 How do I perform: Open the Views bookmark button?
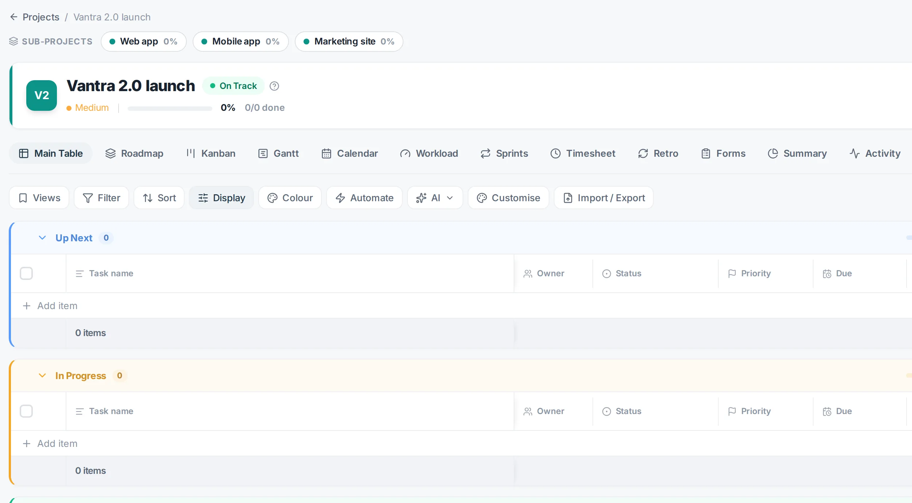click(39, 198)
